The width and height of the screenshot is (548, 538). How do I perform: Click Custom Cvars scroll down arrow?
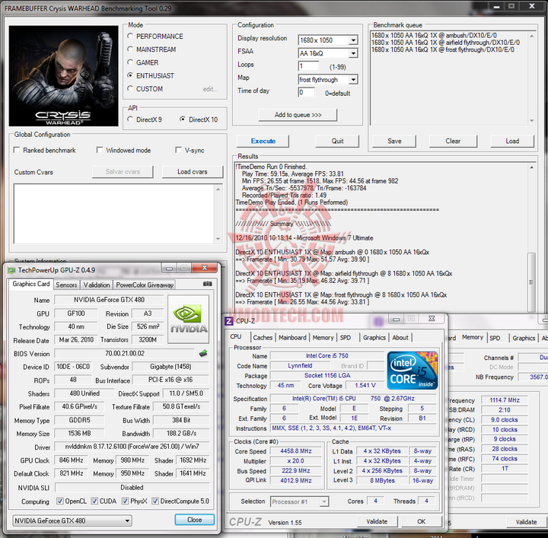point(218,239)
